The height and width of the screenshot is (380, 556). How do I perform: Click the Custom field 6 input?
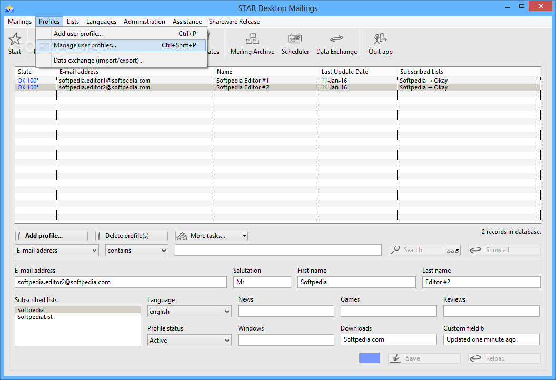pyautogui.click(x=491, y=339)
